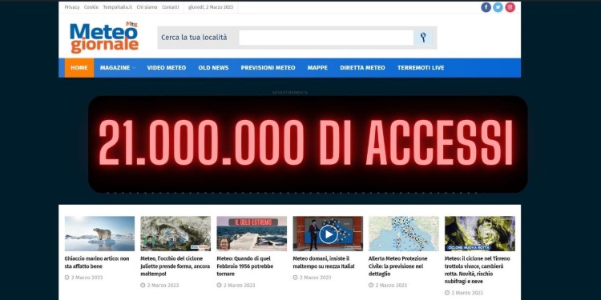Open the Privacy link
This screenshot has height=300, width=601.
pos(72,7)
